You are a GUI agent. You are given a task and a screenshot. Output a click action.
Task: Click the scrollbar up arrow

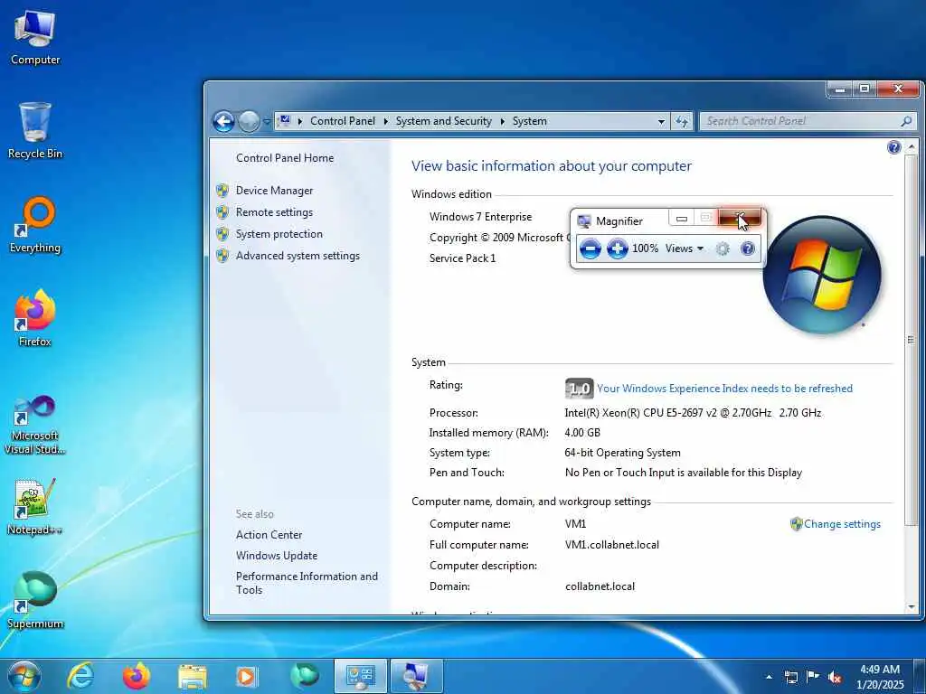(912, 145)
